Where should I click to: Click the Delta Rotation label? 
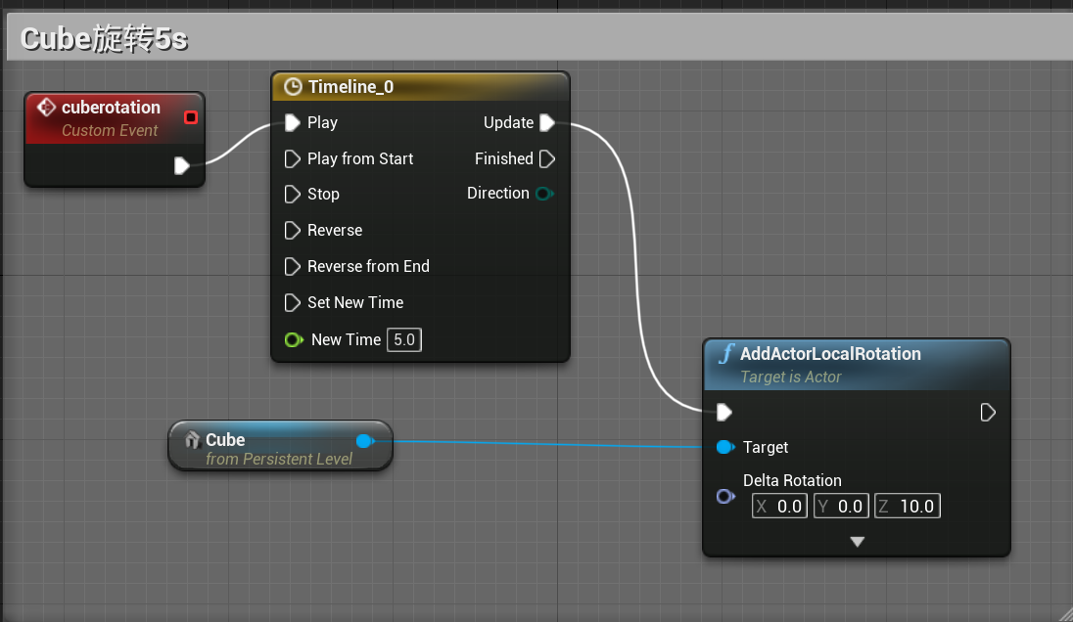point(792,480)
